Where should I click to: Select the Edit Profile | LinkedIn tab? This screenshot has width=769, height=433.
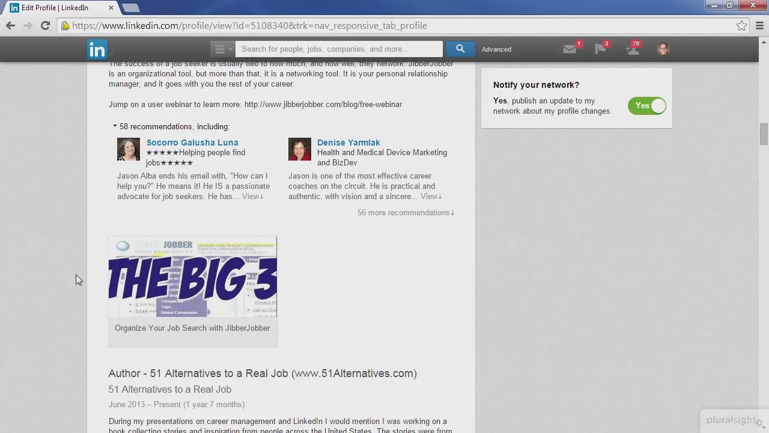point(60,8)
